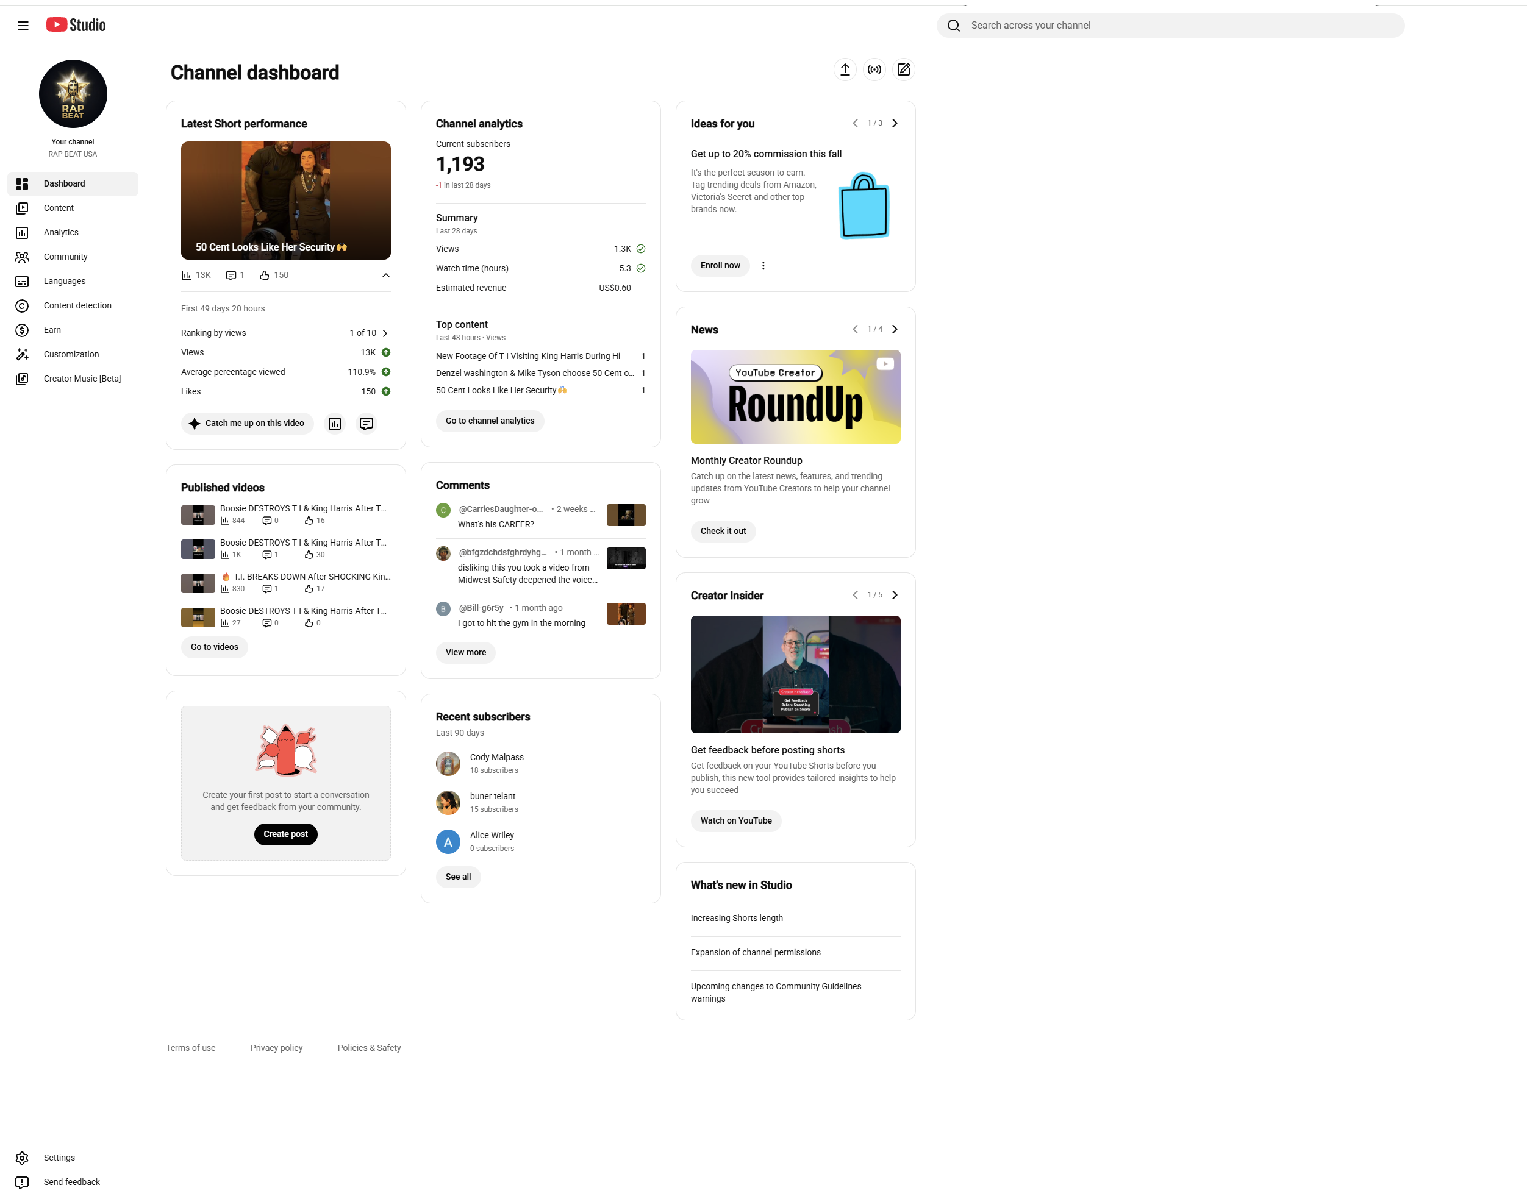Open the Creator RoundUp news thumbnail

(795, 397)
